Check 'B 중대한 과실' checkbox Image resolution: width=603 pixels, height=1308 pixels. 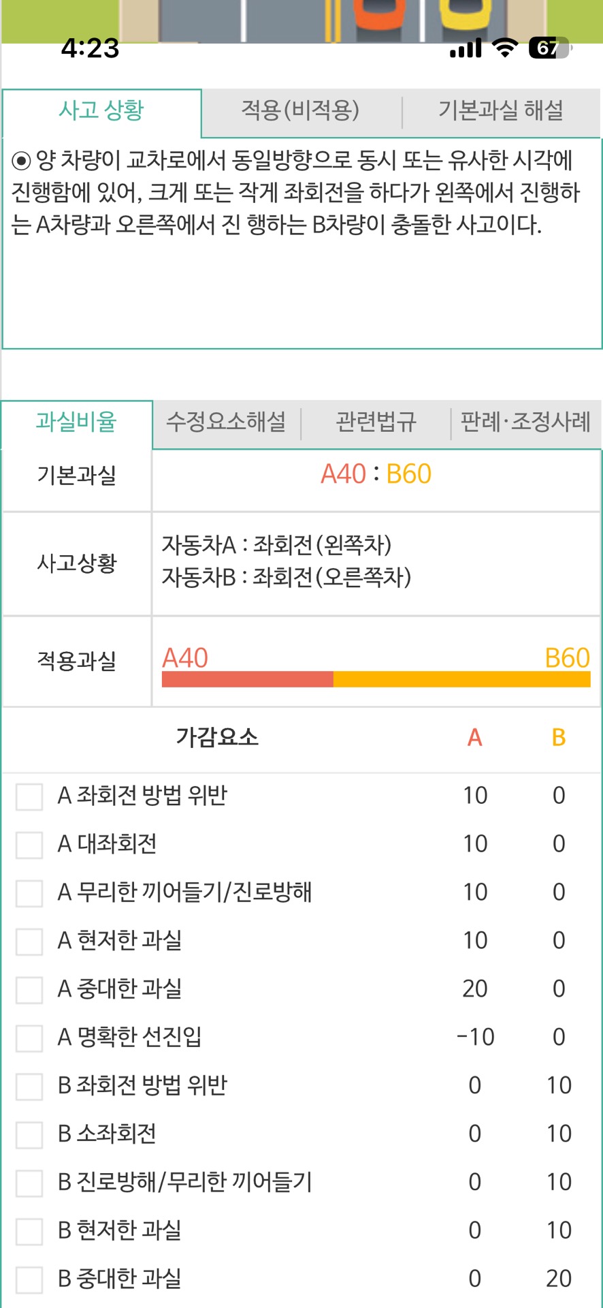(29, 1279)
